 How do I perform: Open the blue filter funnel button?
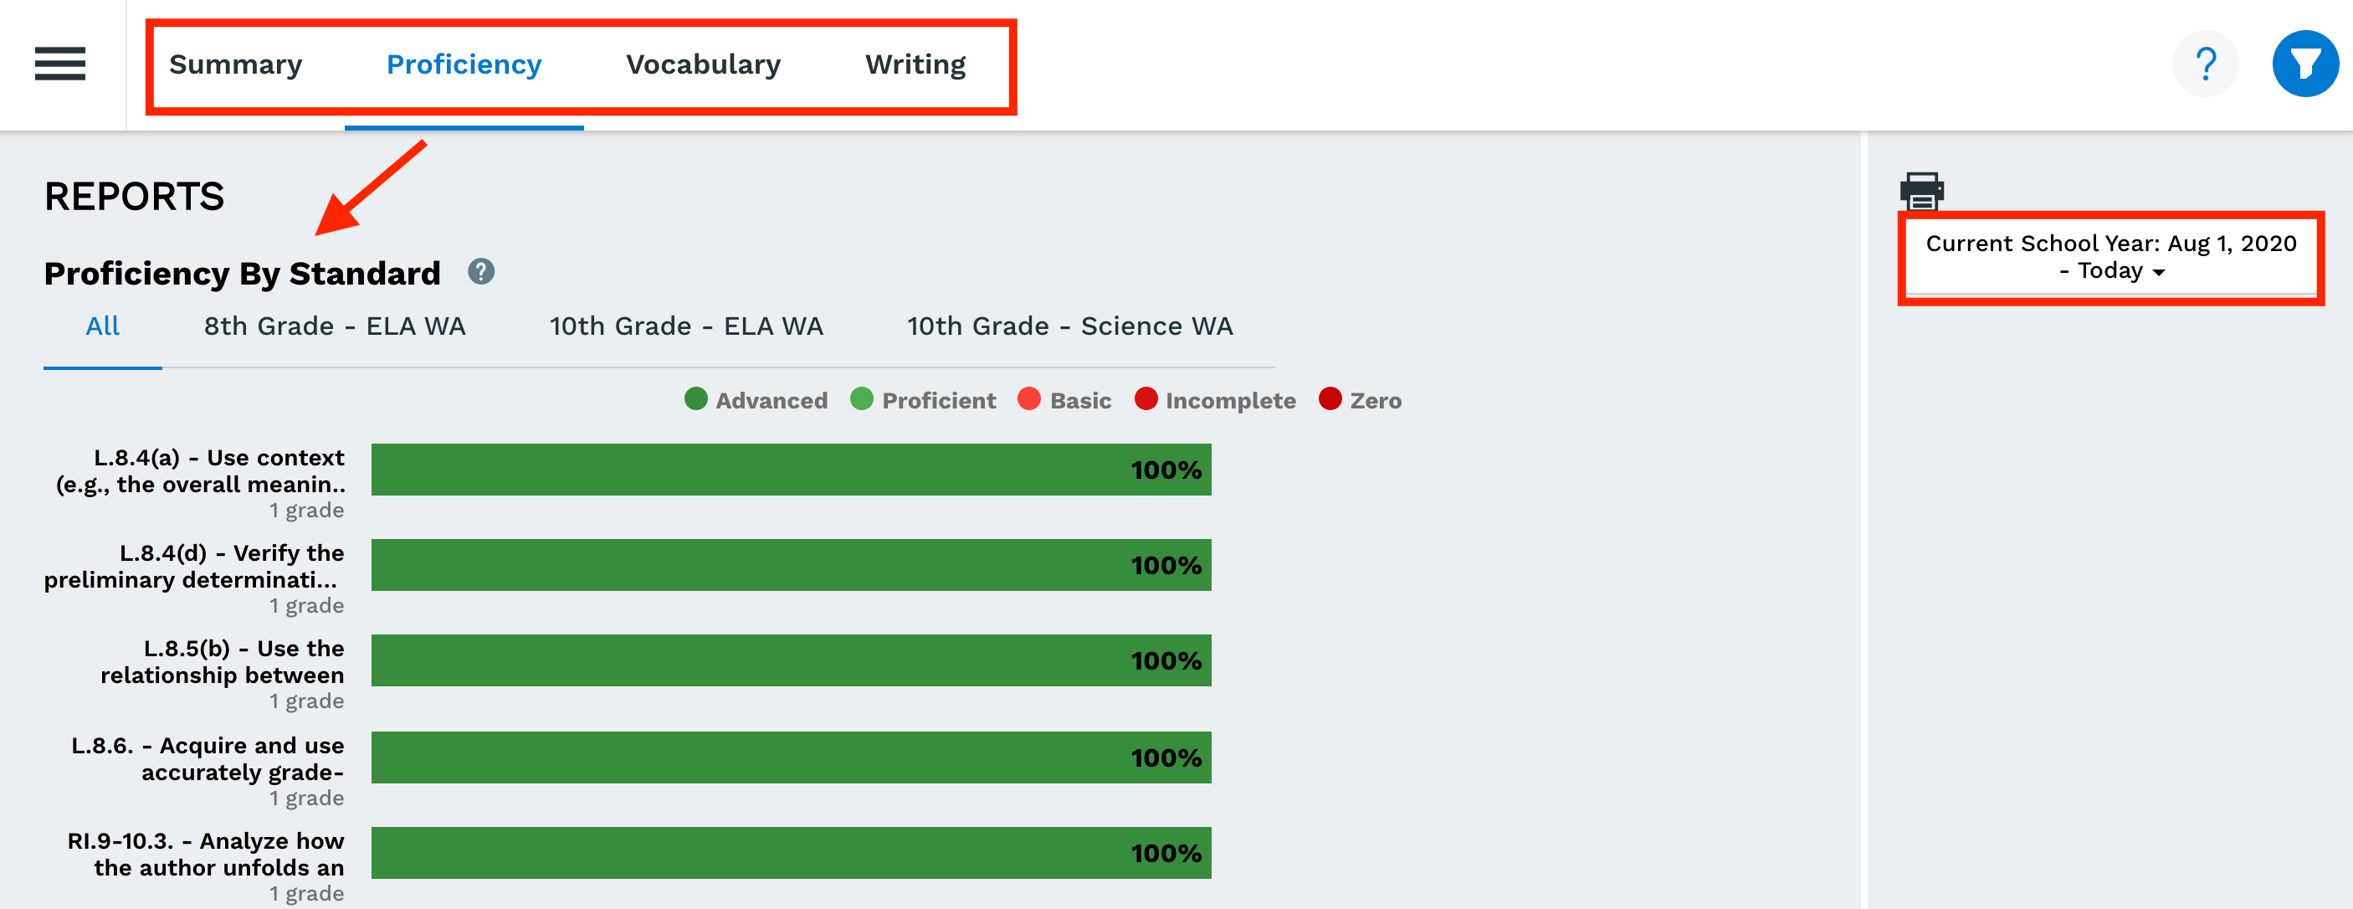click(x=2304, y=64)
